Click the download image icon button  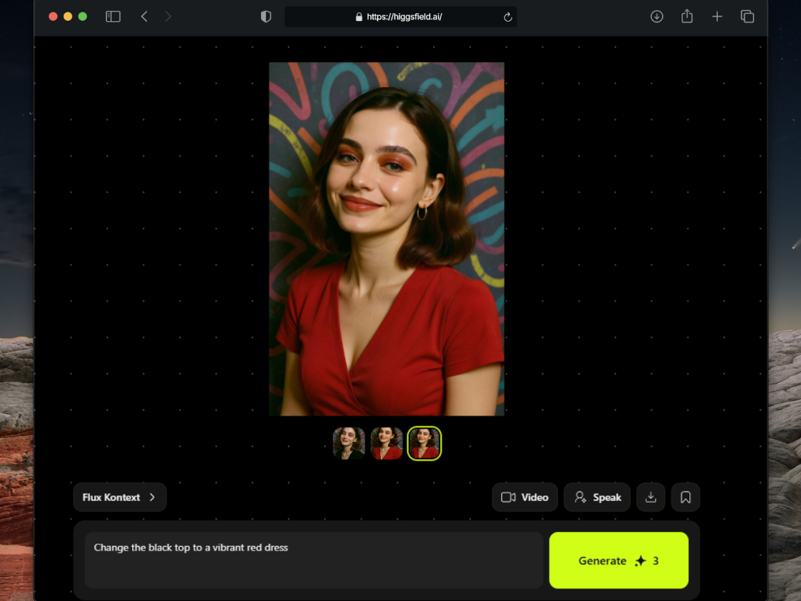pos(650,497)
